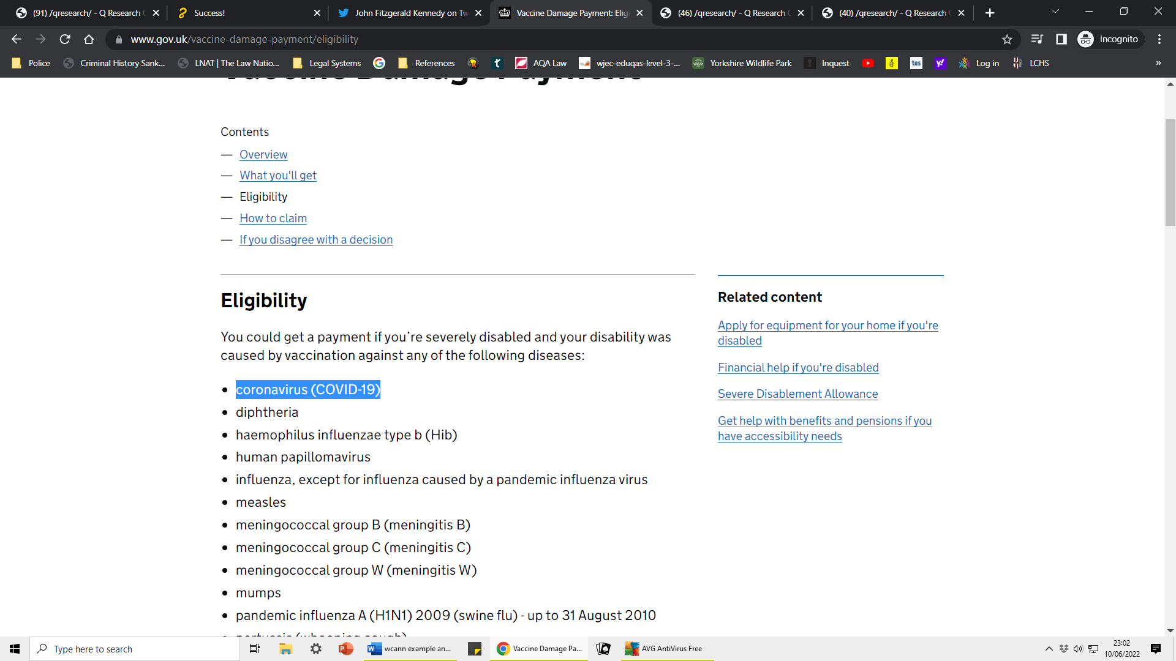Close the Vaccine Damage Payment tab
Screen dimensions: 1176x661
click(x=639, y=13)
